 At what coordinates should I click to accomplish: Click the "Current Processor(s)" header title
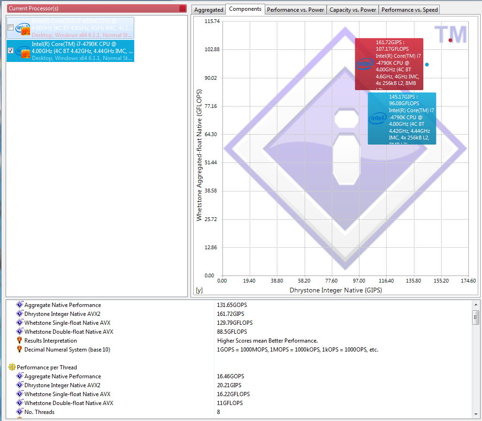33,8
